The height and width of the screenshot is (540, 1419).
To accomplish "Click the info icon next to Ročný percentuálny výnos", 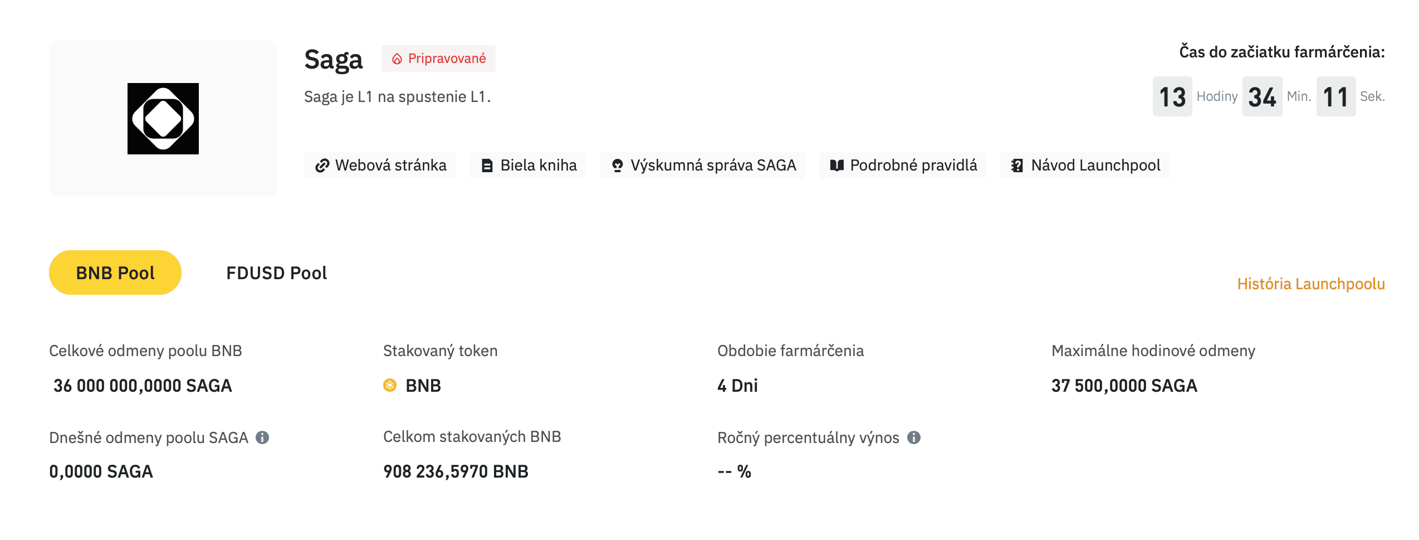I will pyautogui.click(x=914, y=437).
